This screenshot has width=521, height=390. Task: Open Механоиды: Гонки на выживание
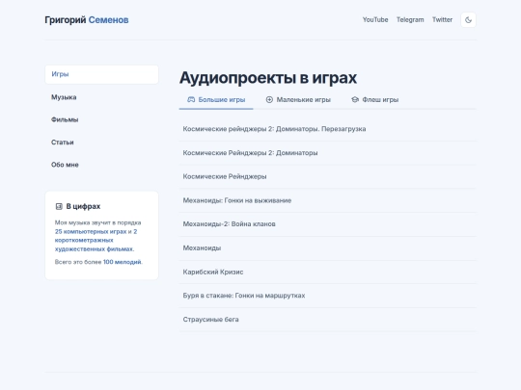[328, 200]
